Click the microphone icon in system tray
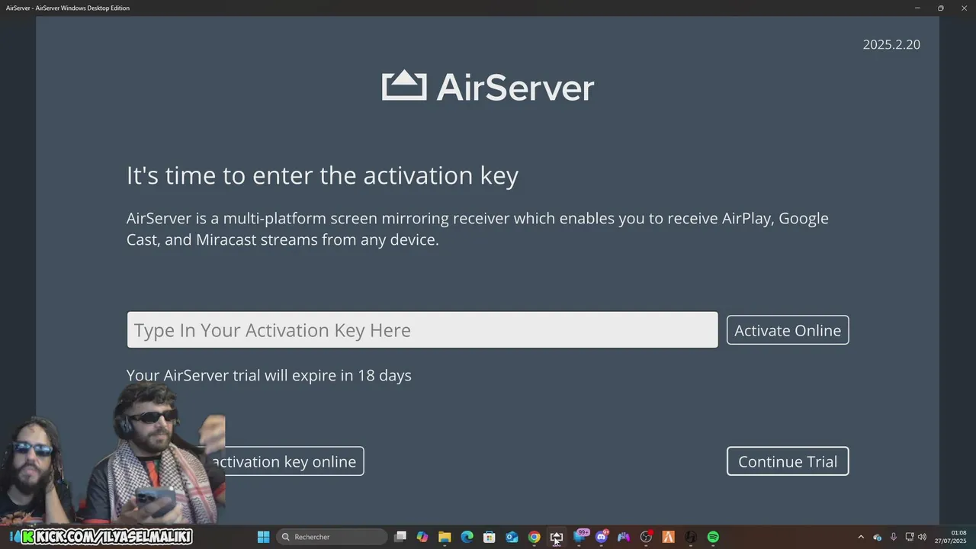The height and width of the screenshot is (549, 976). pyautogui.click(x=894, y=537)
